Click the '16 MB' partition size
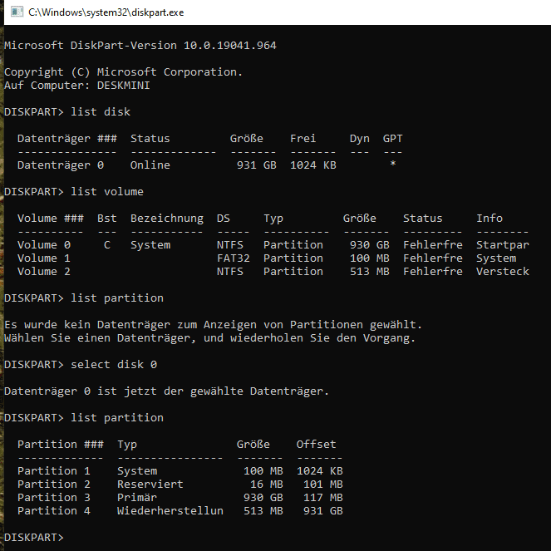This screenshot has height=551, width=551. coord(267,485)
